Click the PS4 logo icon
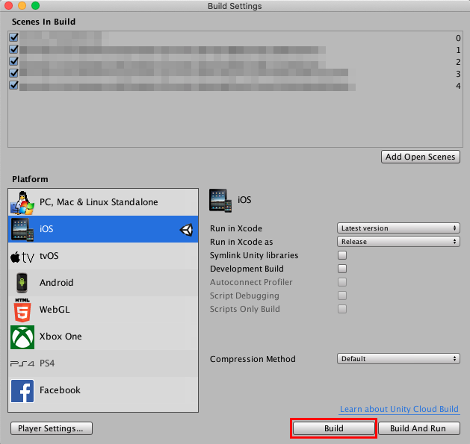Viewport: 470px width, 444px height. pyautogui.click(x=22, y=363)
